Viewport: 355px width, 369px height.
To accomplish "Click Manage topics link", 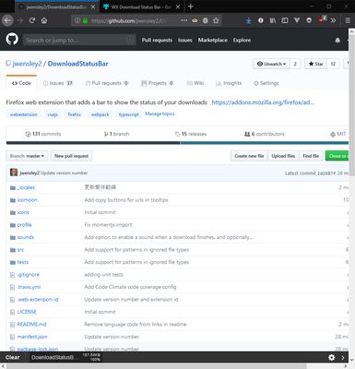I will coord(160,113).
